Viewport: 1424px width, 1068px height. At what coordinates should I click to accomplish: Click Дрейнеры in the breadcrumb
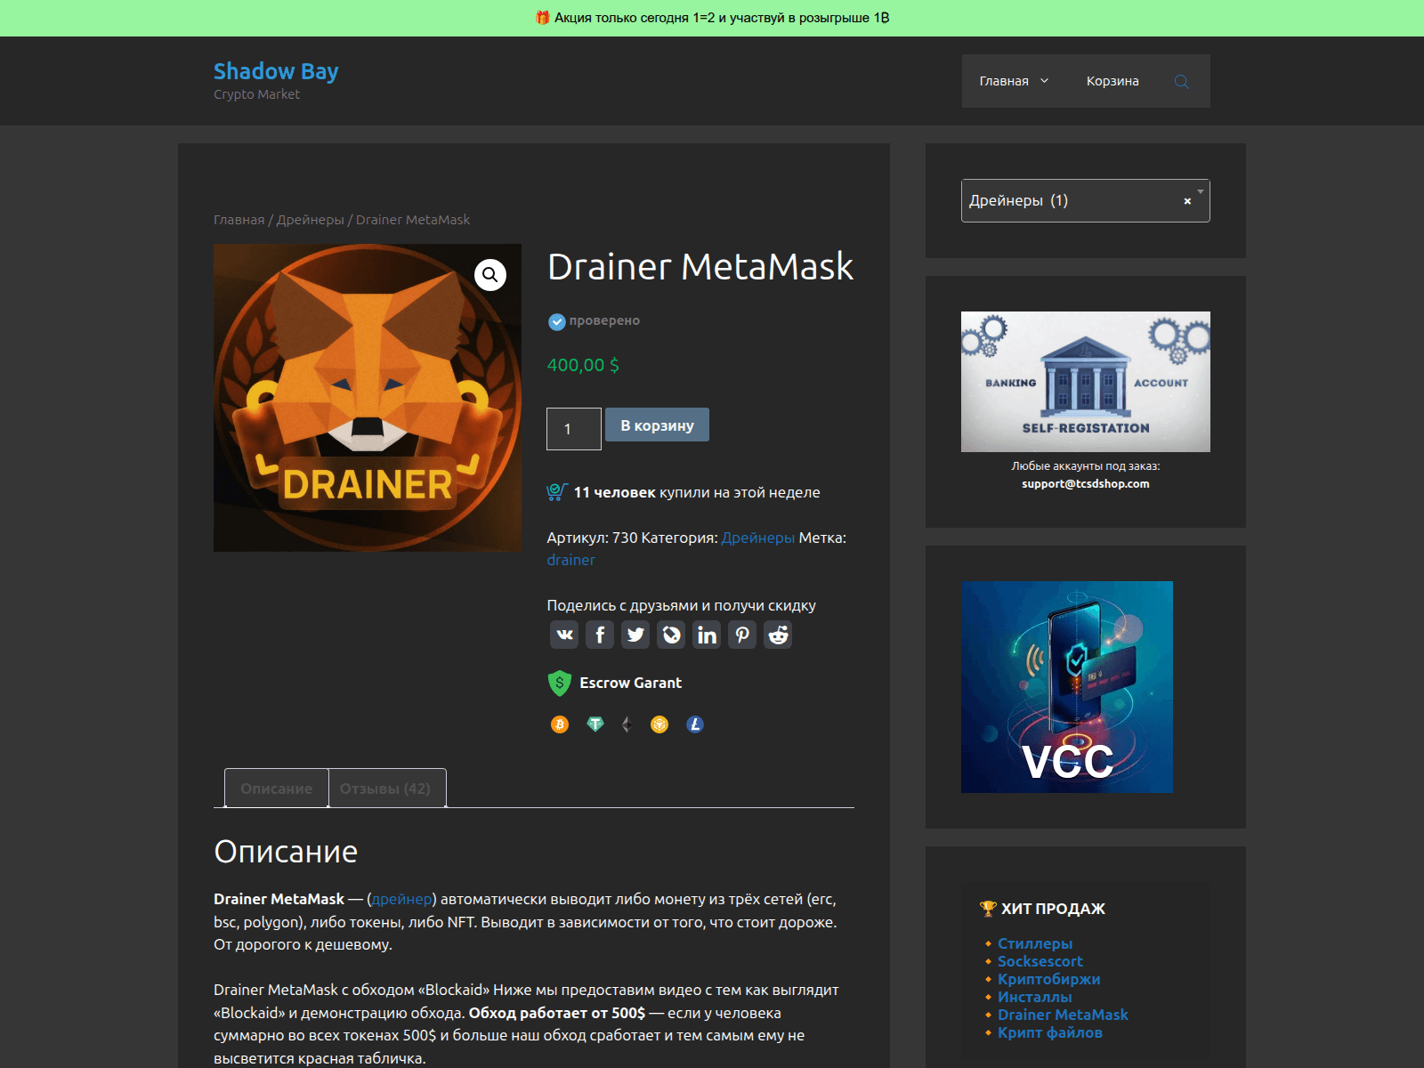pos(310,220)
